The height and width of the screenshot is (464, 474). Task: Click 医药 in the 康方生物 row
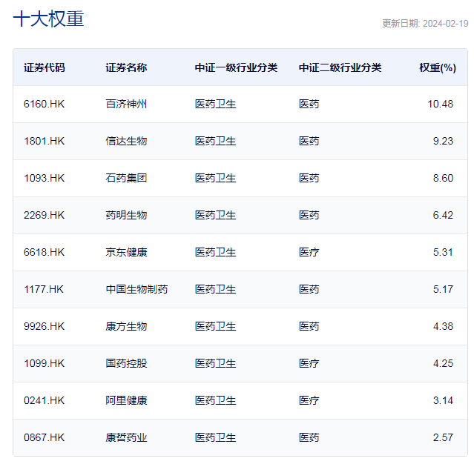pos(309,327)
